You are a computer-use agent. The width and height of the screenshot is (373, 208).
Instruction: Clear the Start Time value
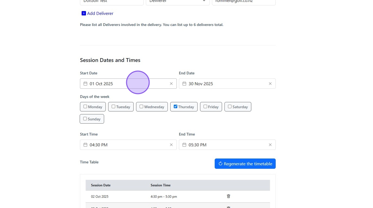[171, 145]
